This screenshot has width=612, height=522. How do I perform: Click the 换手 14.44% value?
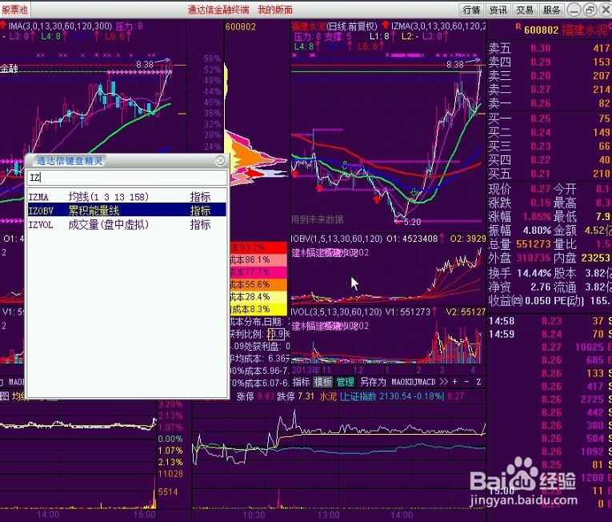point(534,273)
